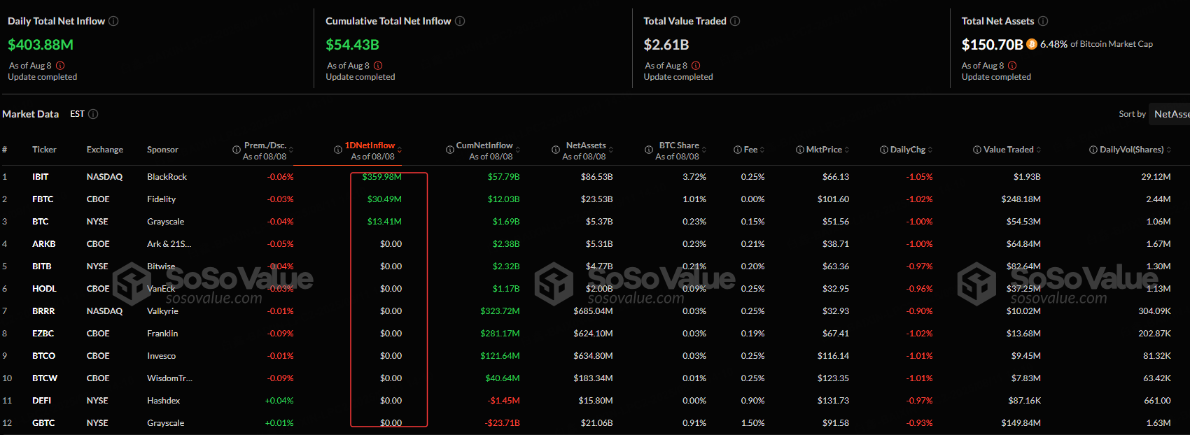The height and width of the screenshot is (435, 1190).
Task: Click the $54.43B cumulative inflow total
Action: (x=352, y=45)
